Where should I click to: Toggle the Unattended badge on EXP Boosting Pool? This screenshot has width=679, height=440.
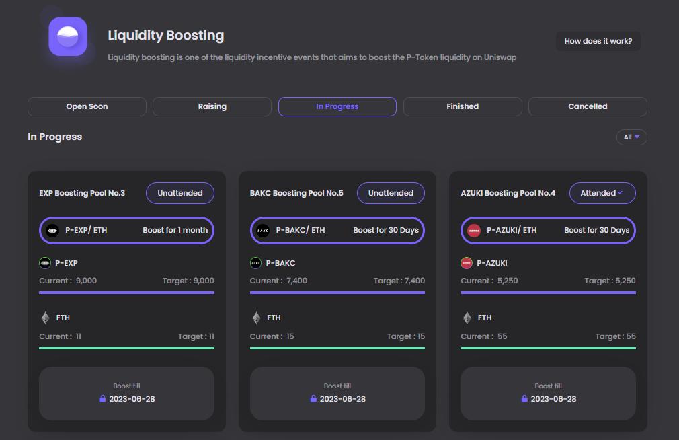pyautogui.click(x=179, y=193)
